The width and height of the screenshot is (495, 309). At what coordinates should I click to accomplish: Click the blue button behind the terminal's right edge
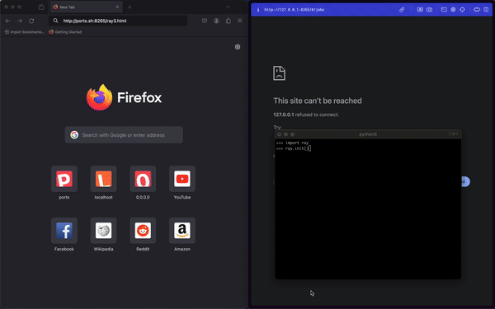point(465,181)
